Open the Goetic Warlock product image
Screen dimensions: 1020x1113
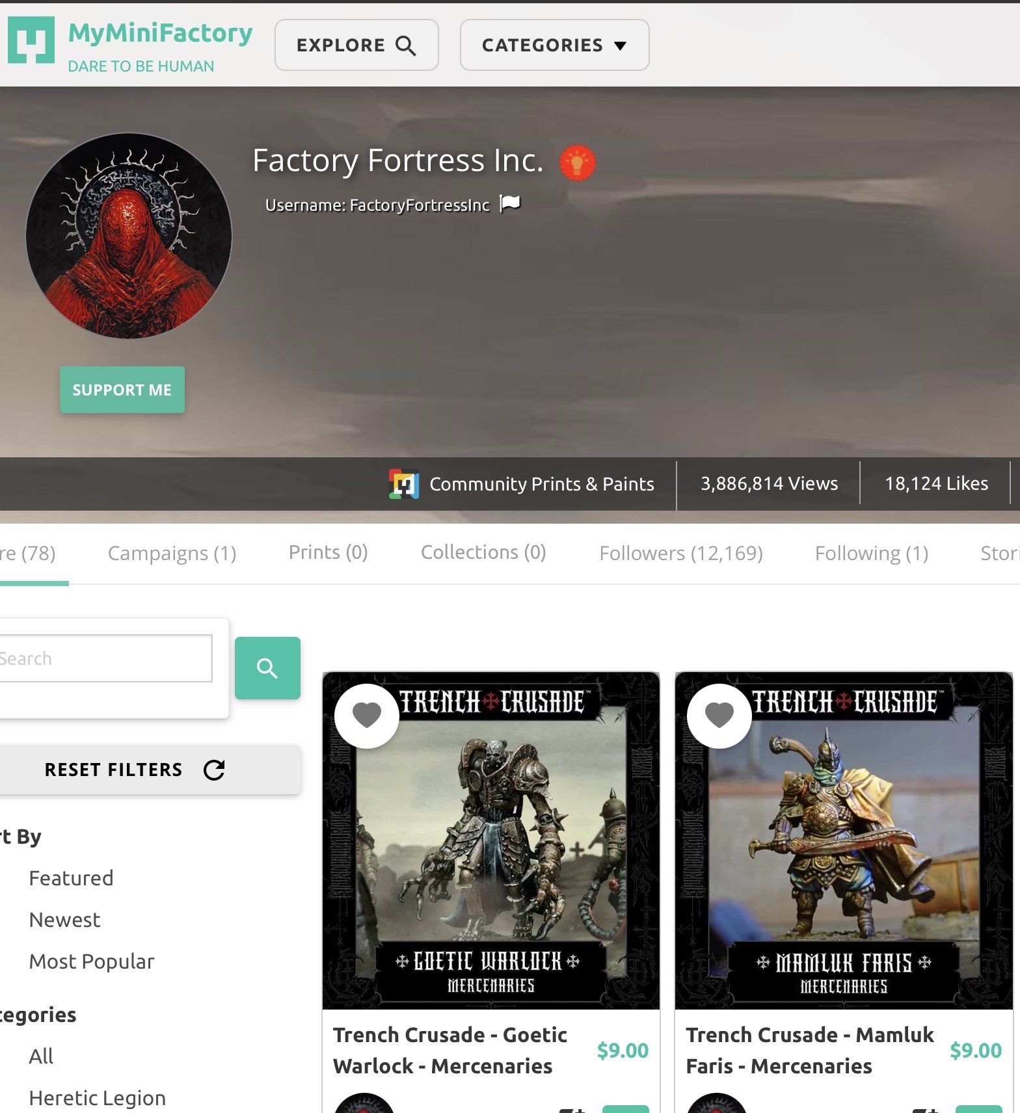pyautogui.click(x=491, y=840)
